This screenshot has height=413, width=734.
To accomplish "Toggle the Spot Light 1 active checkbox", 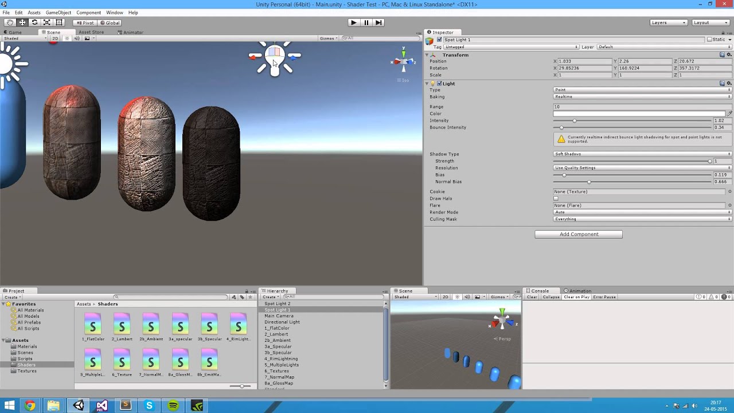I will tap(439, 40).
